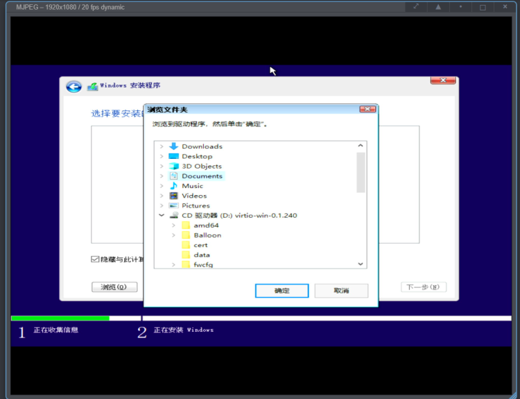The height and width of the screenshot is (399, 520).
Task: Click the triangle icon in viewer title bar
Action: tap(438, 7)
